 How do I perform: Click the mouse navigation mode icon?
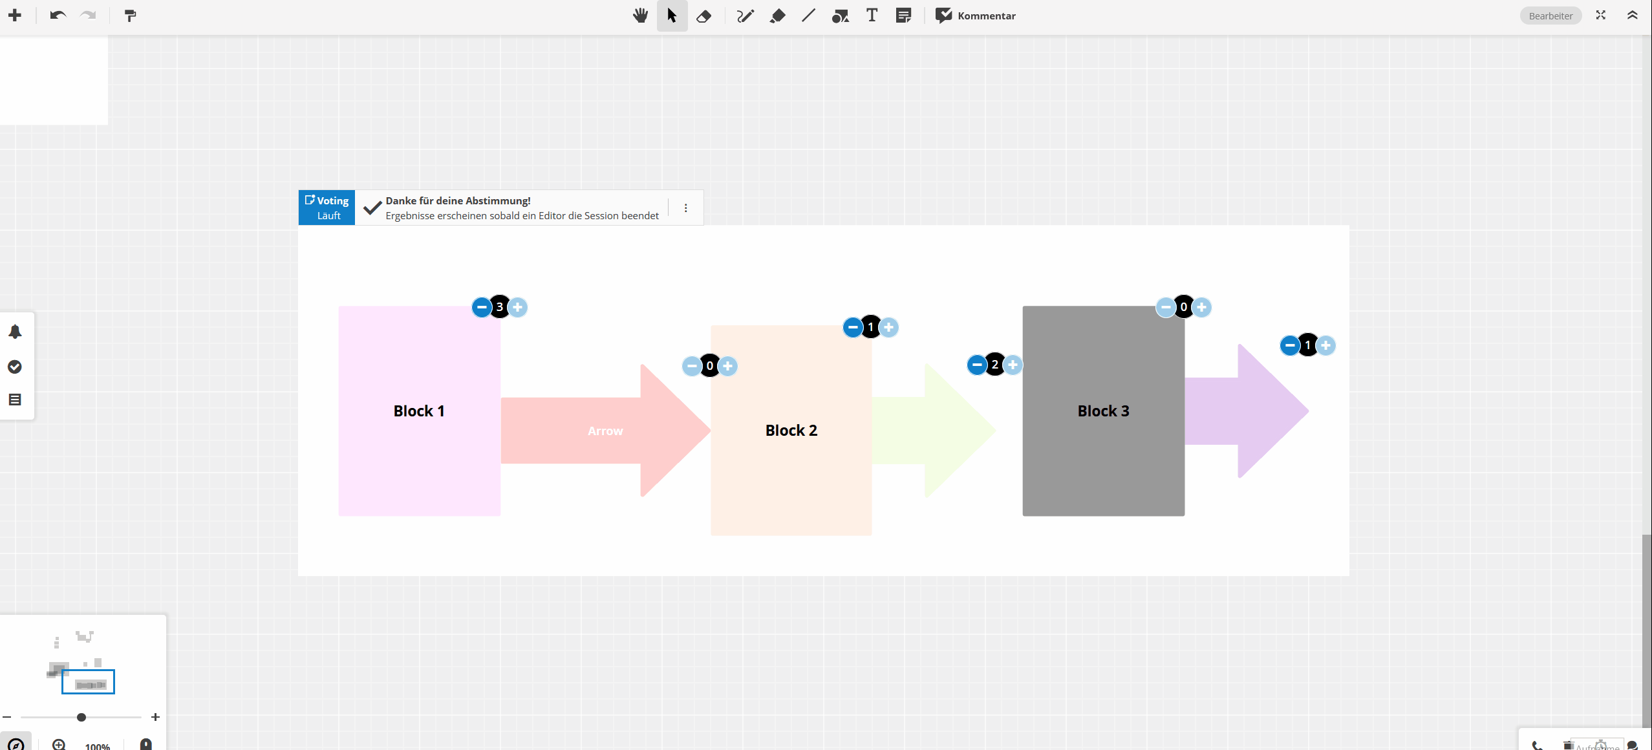[x=146, y=744]
